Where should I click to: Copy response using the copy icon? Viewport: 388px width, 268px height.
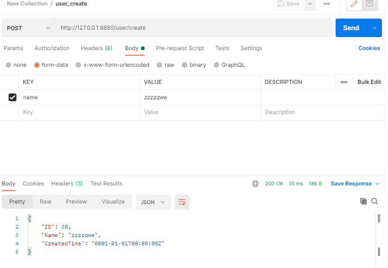point(363,201)
